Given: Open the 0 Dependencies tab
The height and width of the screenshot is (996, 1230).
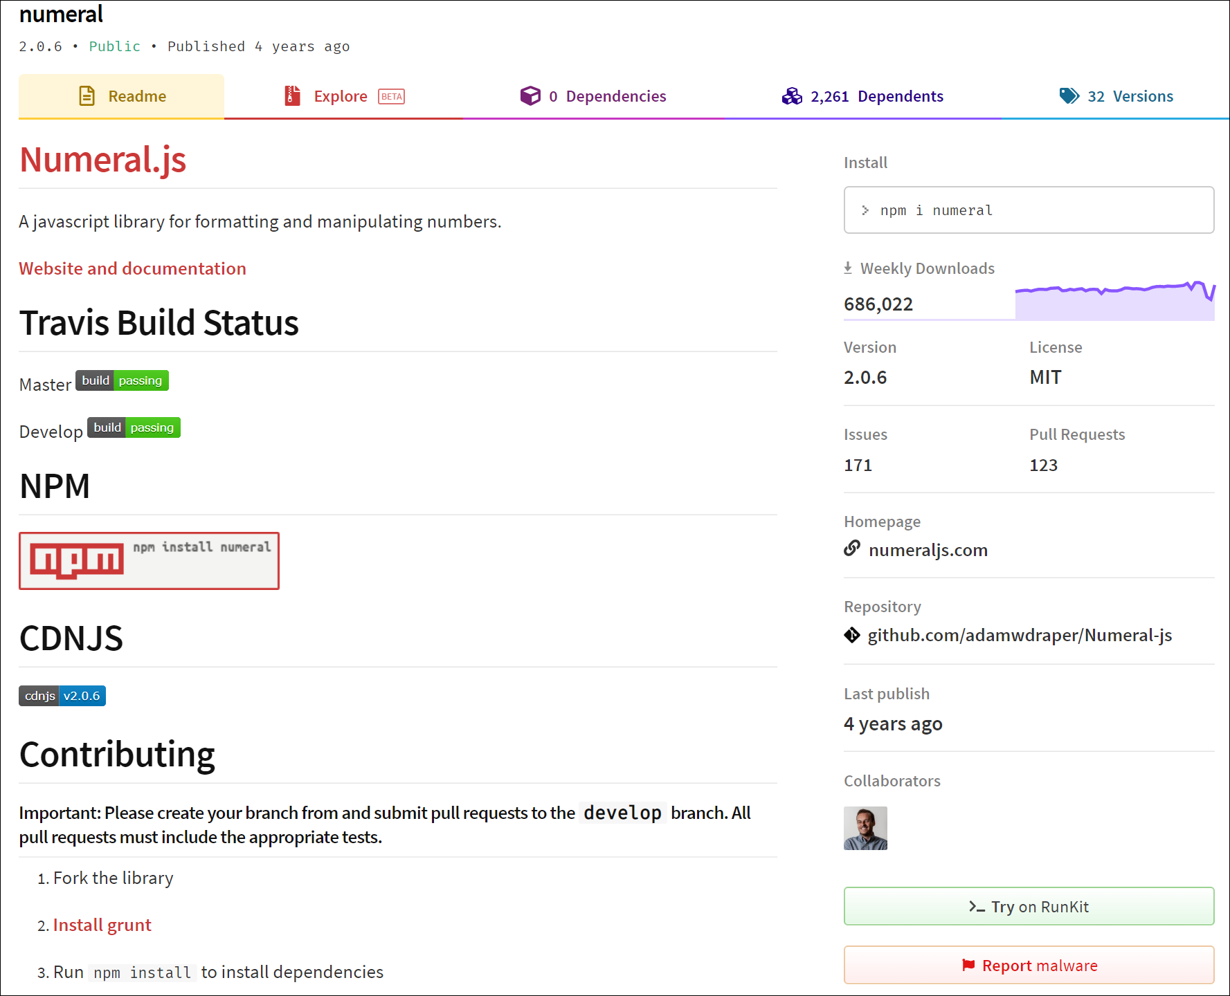Looking at the screenshot, I should pyautogui.click(x=593, y=96).
